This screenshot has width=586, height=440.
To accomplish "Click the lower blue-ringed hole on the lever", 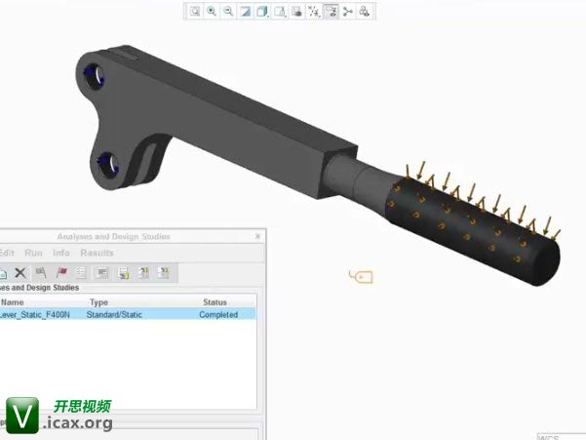I will (x=108, y=166).
